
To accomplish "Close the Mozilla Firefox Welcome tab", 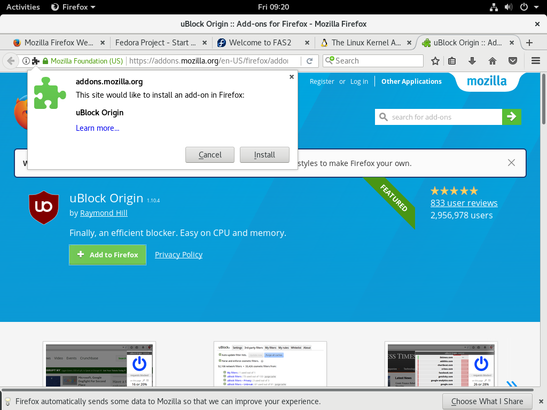I will point(103,43).
